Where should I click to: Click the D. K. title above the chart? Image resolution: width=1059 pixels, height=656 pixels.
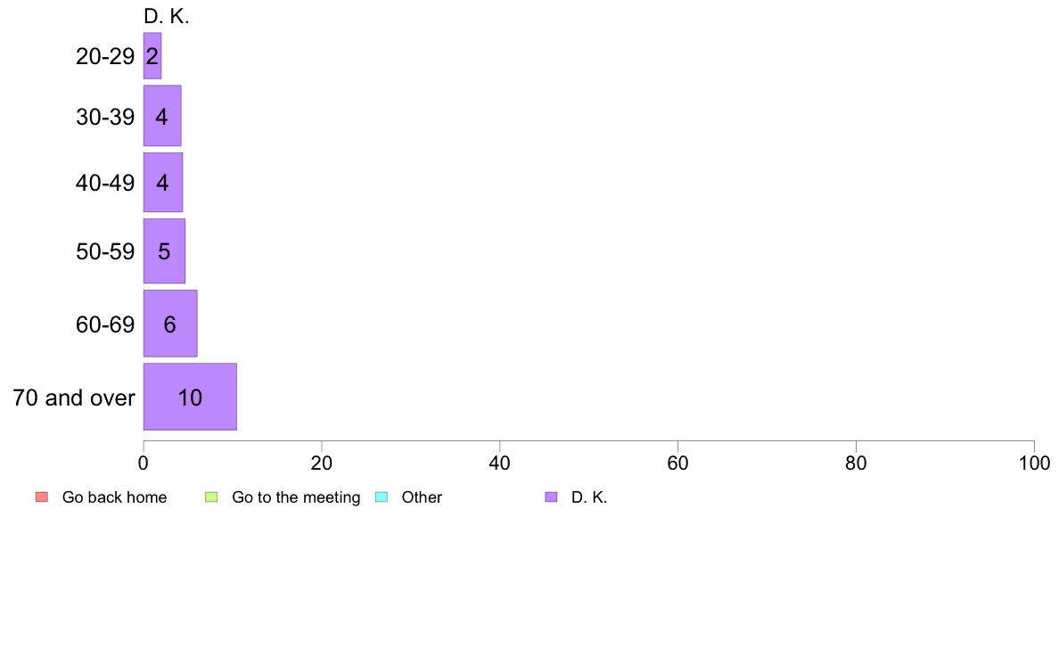[167, 16]
